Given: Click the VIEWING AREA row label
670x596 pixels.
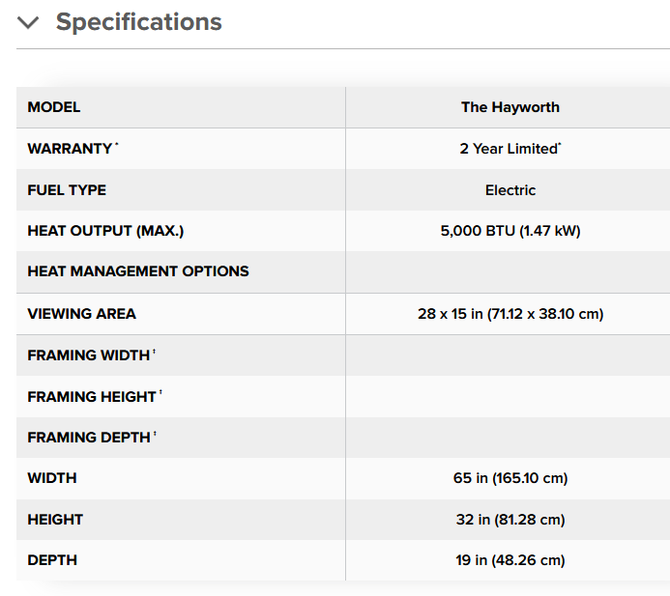Looking at the screenshot, I should [x=81, y=314].
